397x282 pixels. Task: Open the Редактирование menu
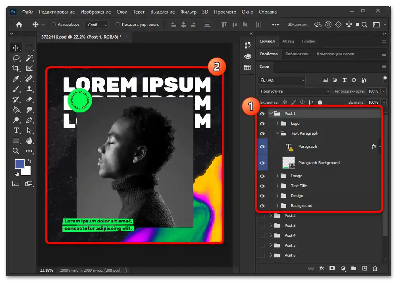point(57,12)
